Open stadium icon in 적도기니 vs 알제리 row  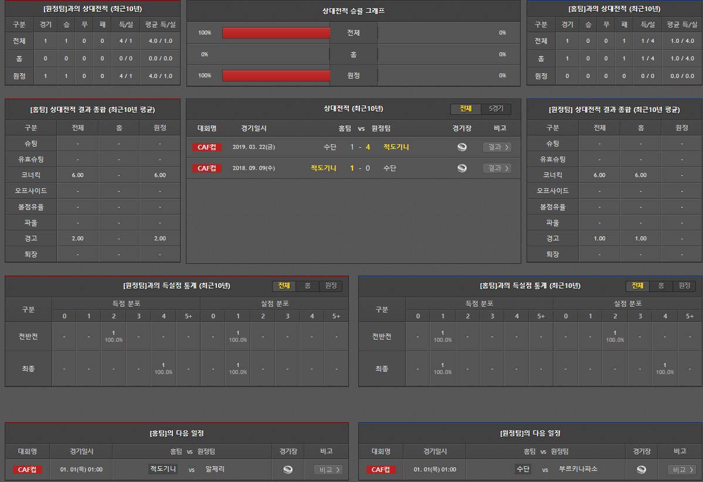tap(287, 470)
